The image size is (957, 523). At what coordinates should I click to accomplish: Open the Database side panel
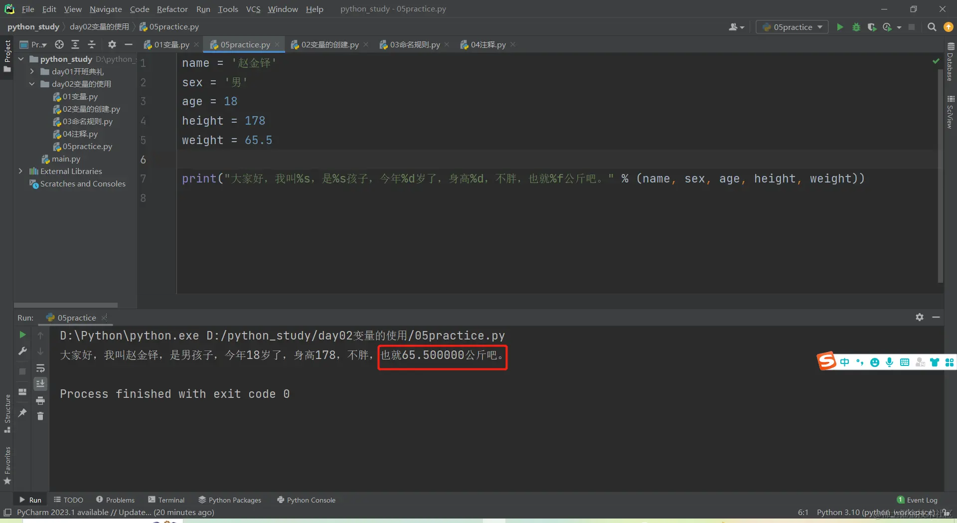(950, 61)
